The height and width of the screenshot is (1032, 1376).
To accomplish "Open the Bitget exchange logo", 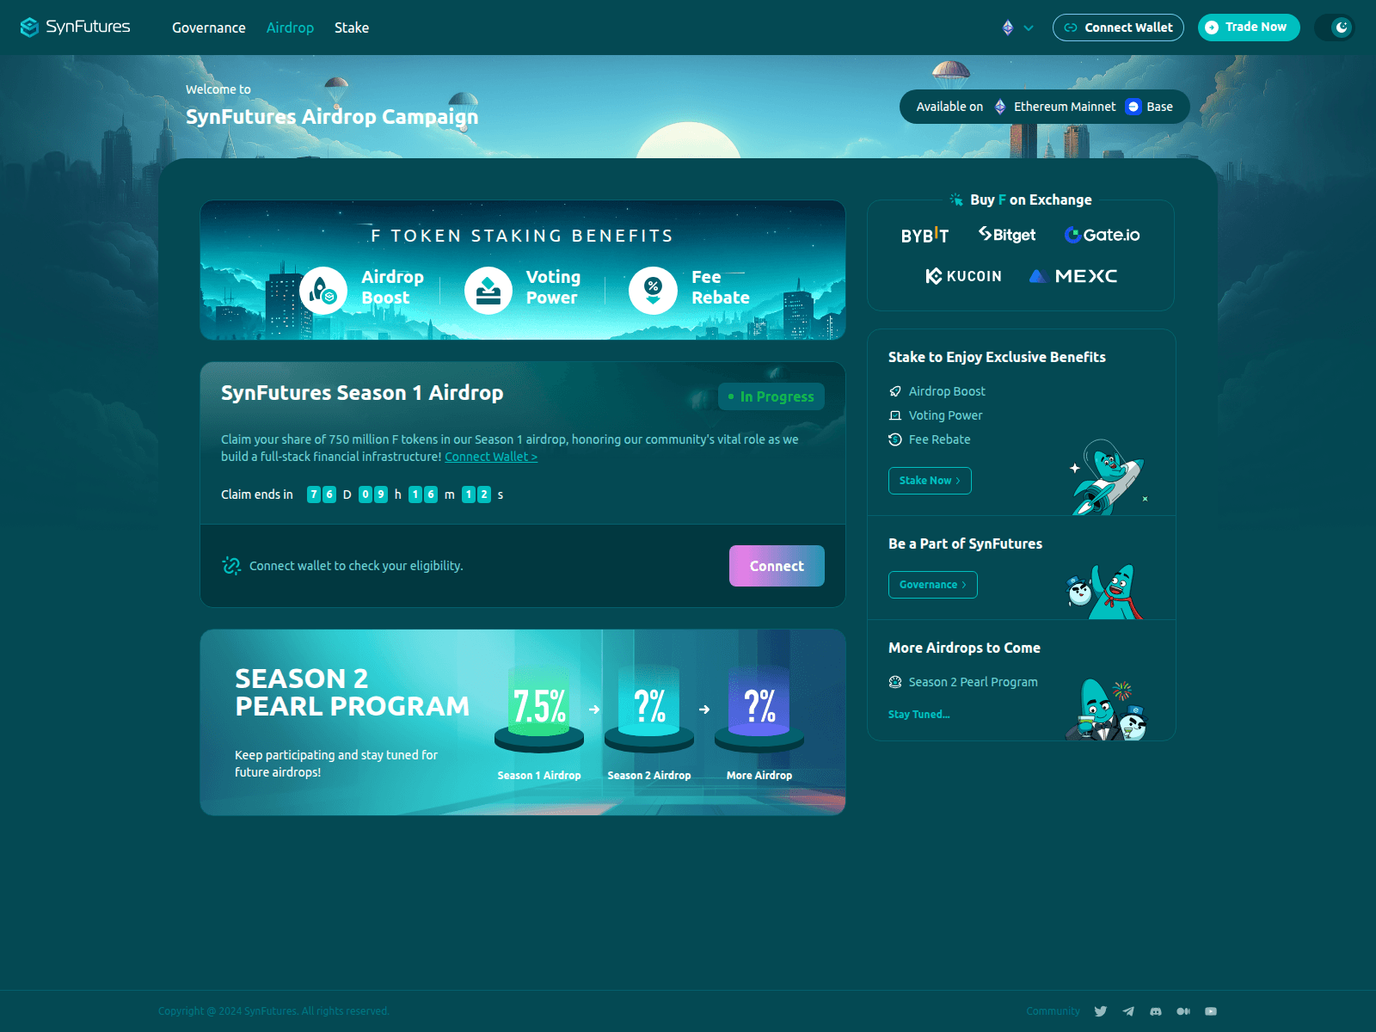I will tap(1006, 235).
